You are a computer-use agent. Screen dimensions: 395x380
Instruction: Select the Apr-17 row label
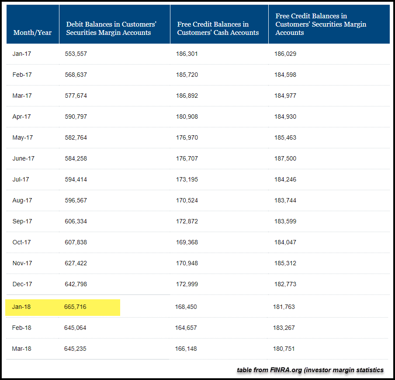(22, 116)
